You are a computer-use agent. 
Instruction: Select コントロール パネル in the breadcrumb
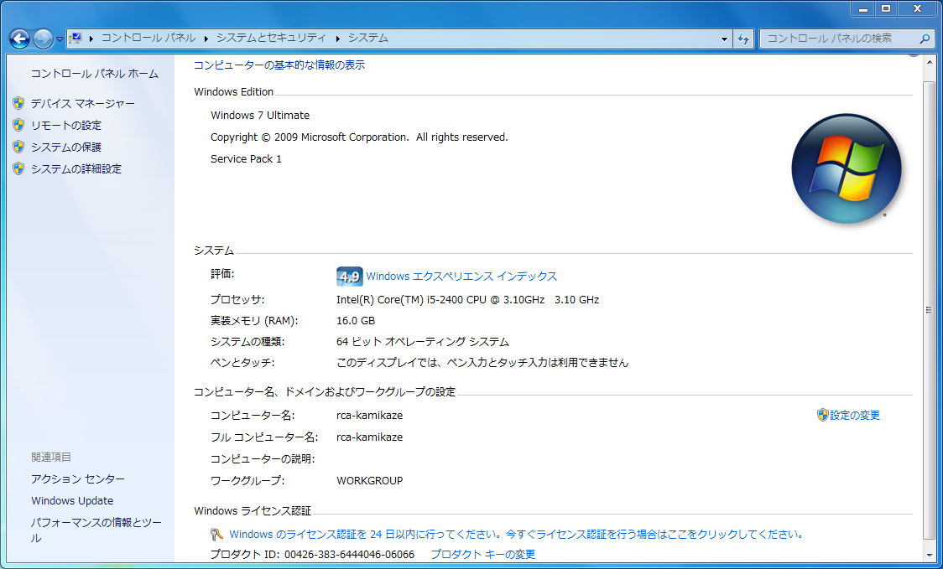click(148, 38)
